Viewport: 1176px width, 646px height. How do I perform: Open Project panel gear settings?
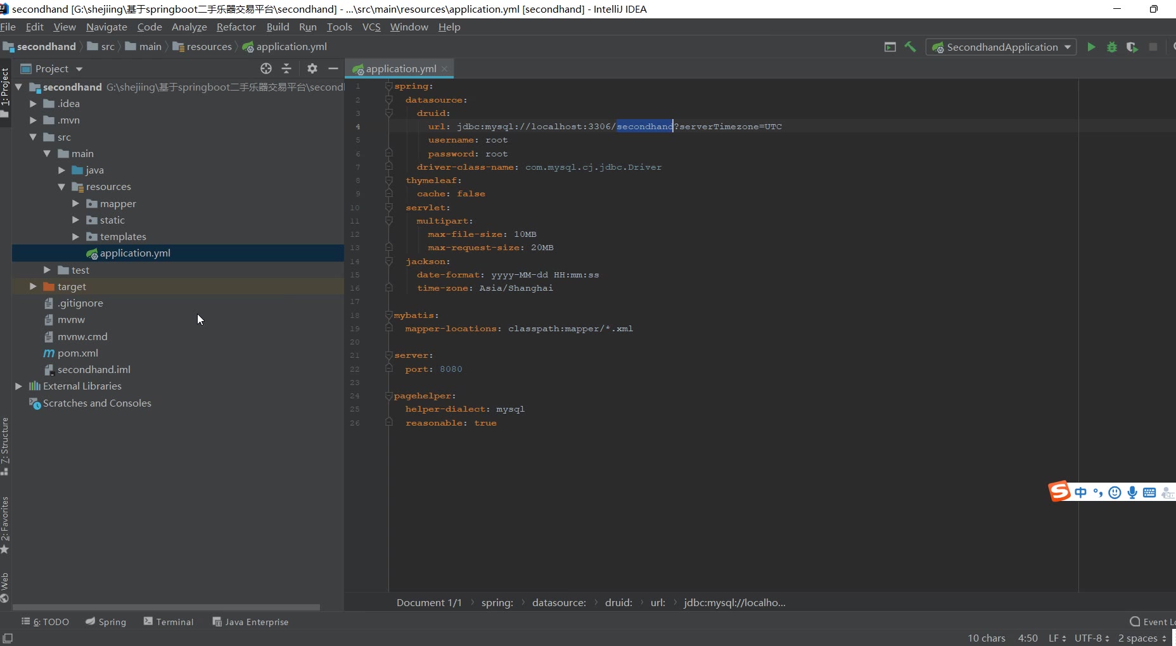(x=312, y=68)
